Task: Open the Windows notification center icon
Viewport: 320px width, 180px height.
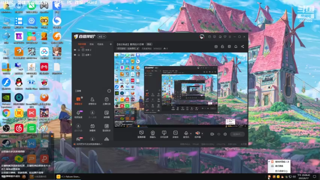Action: tap(314, 176)
